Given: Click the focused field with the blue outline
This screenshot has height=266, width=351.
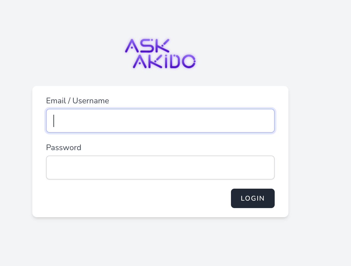Looking at the screenshot, I should pos(160,121).
